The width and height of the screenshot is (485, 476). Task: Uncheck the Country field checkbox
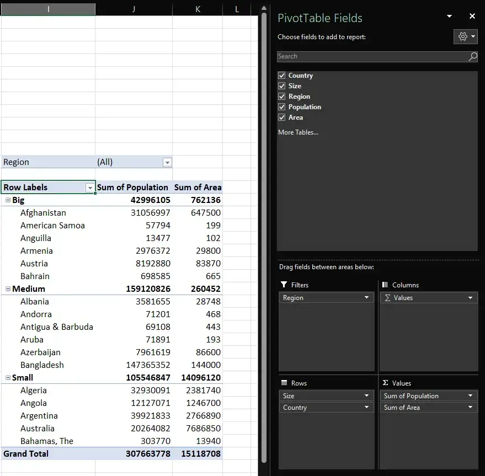point(282,76)
